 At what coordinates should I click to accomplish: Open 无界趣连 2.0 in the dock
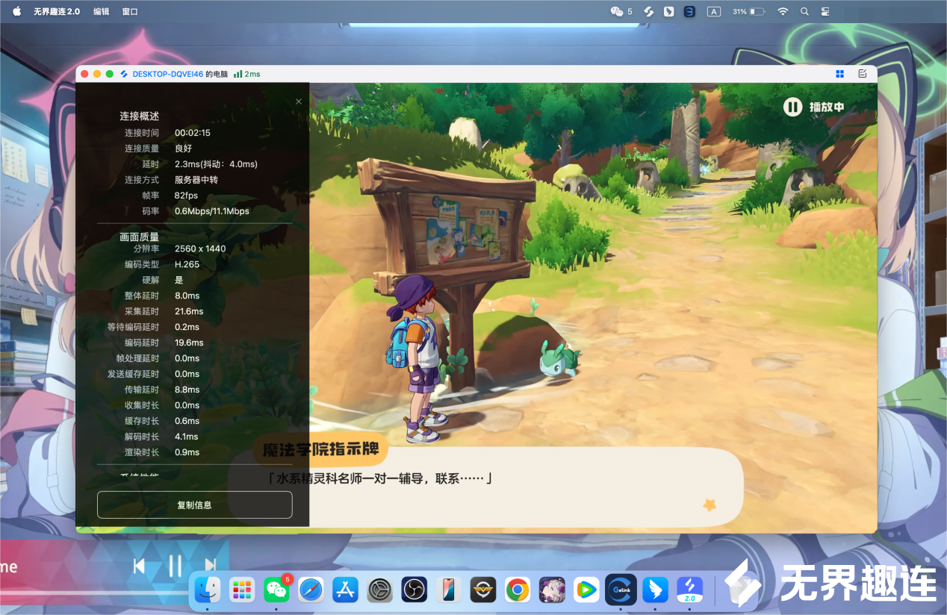[689, 590]
